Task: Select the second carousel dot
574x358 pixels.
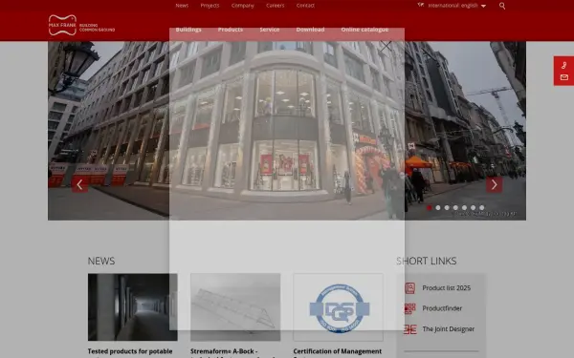Action: click(438, 207)
